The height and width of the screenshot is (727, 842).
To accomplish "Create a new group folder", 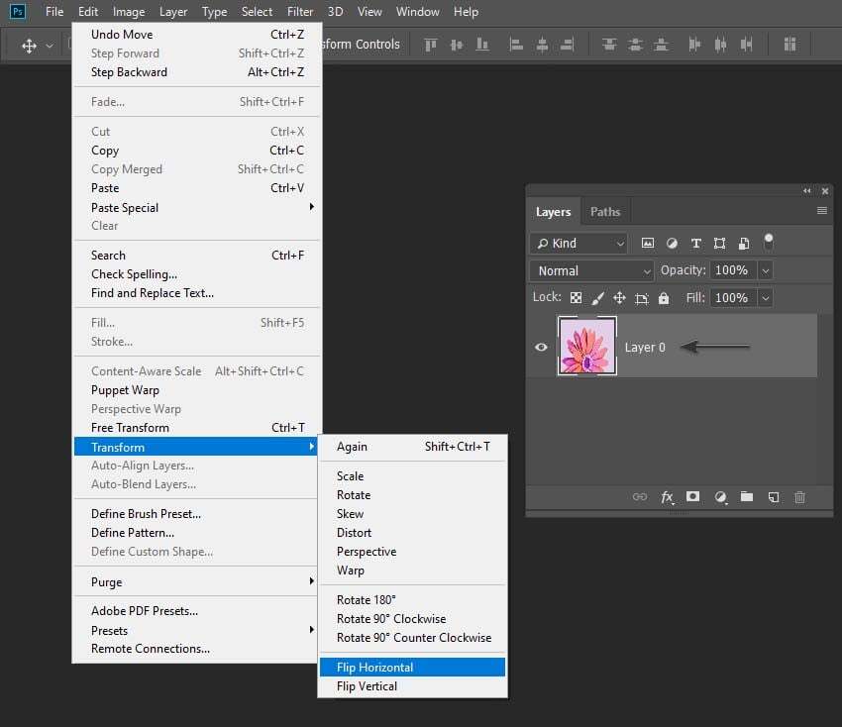I will 747,496.
